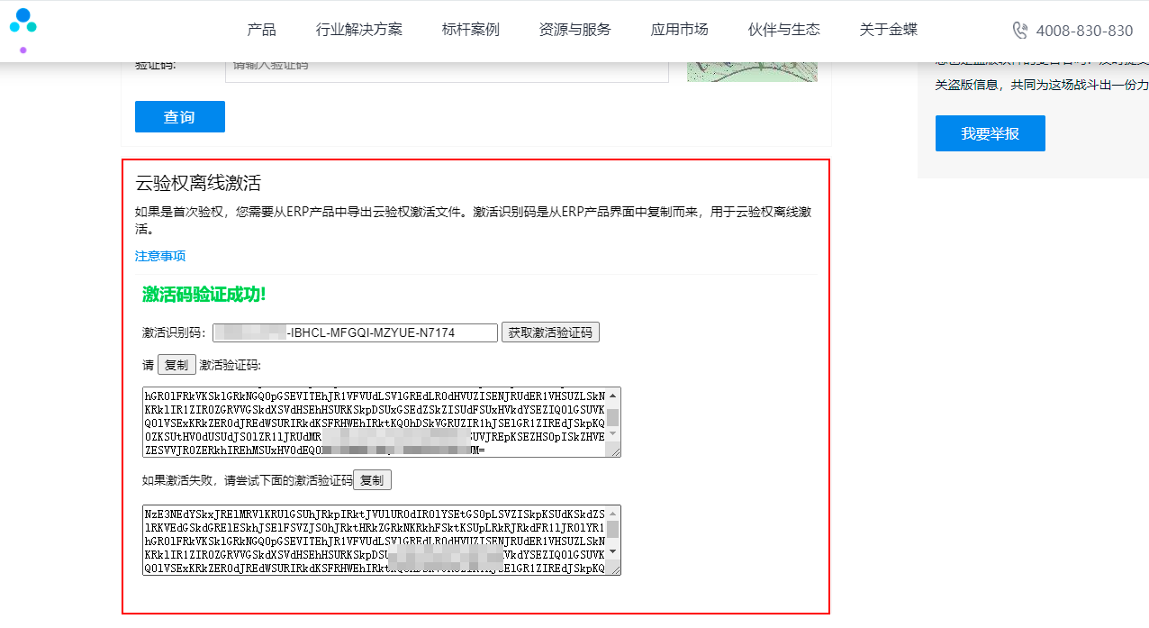Image resolution: width=1149 pixels, height=628 pixels.
Task: Click down arrow of first textarea scrollbar
Action: click(x=613, y=434)
